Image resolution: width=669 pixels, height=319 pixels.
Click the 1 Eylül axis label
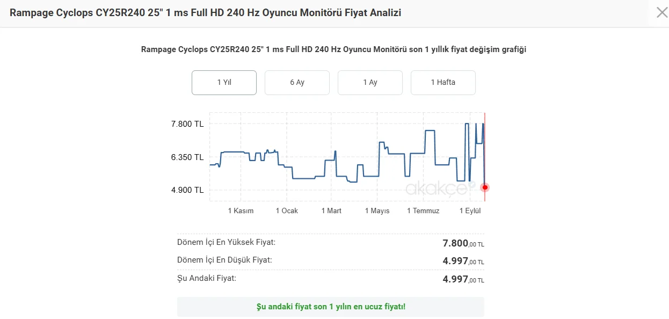470,211
